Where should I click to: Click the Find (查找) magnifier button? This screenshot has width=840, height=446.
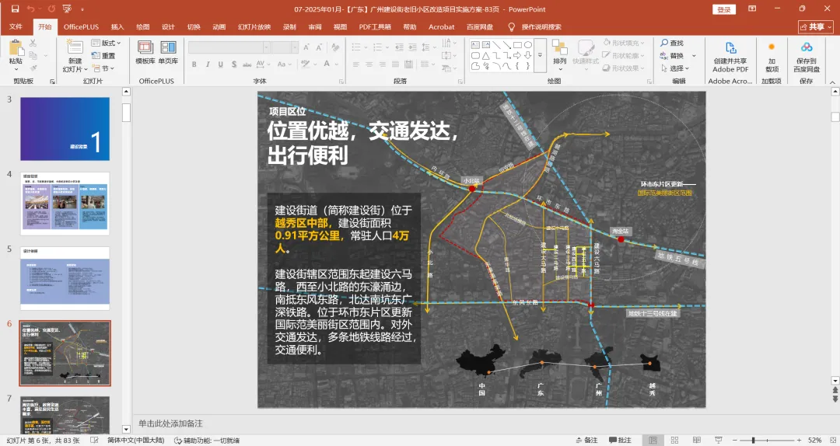(672, 43)
